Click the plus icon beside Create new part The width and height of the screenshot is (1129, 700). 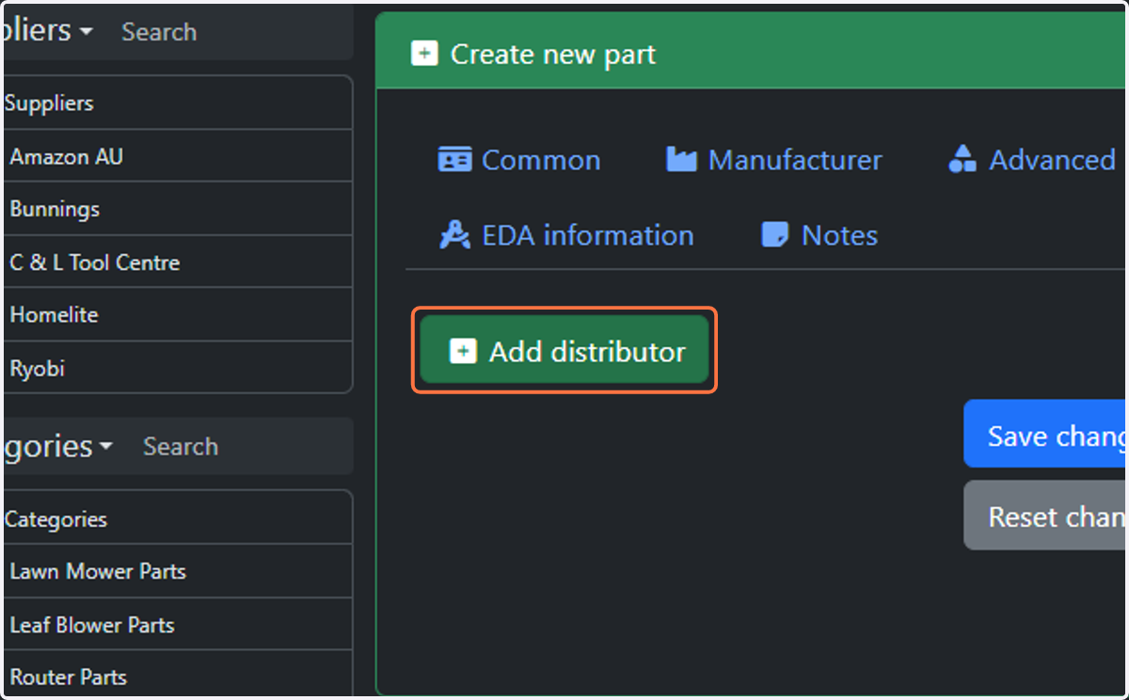click(424, 54)
